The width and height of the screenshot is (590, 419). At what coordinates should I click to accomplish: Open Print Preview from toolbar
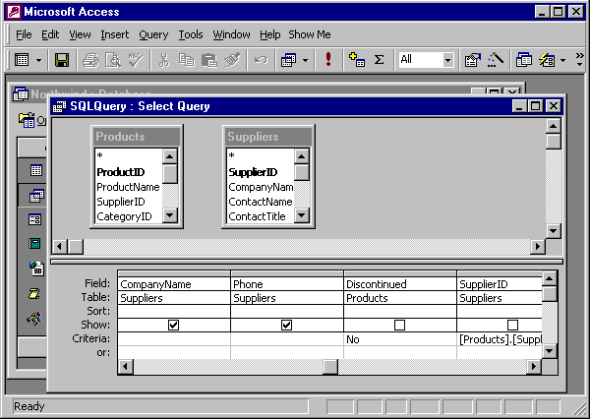112,60
